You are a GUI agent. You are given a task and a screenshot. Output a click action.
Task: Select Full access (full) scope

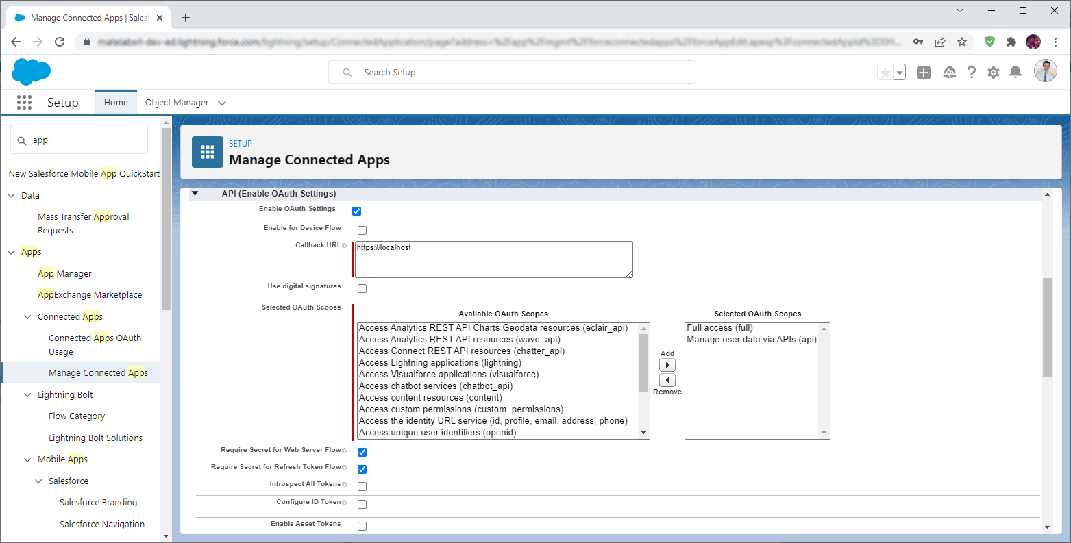(719, 328)
